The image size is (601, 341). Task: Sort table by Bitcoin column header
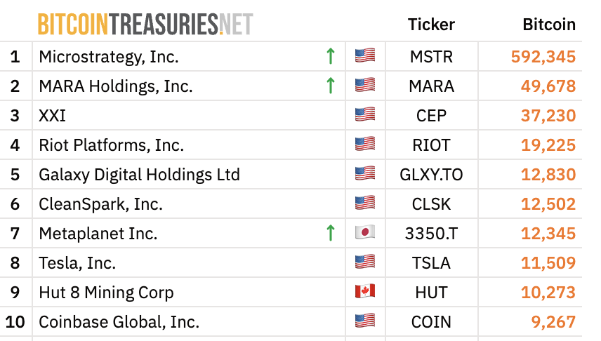click(549, 25)
